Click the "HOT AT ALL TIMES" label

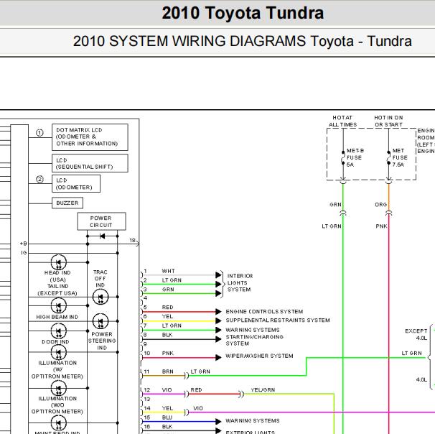pos(342,121)
